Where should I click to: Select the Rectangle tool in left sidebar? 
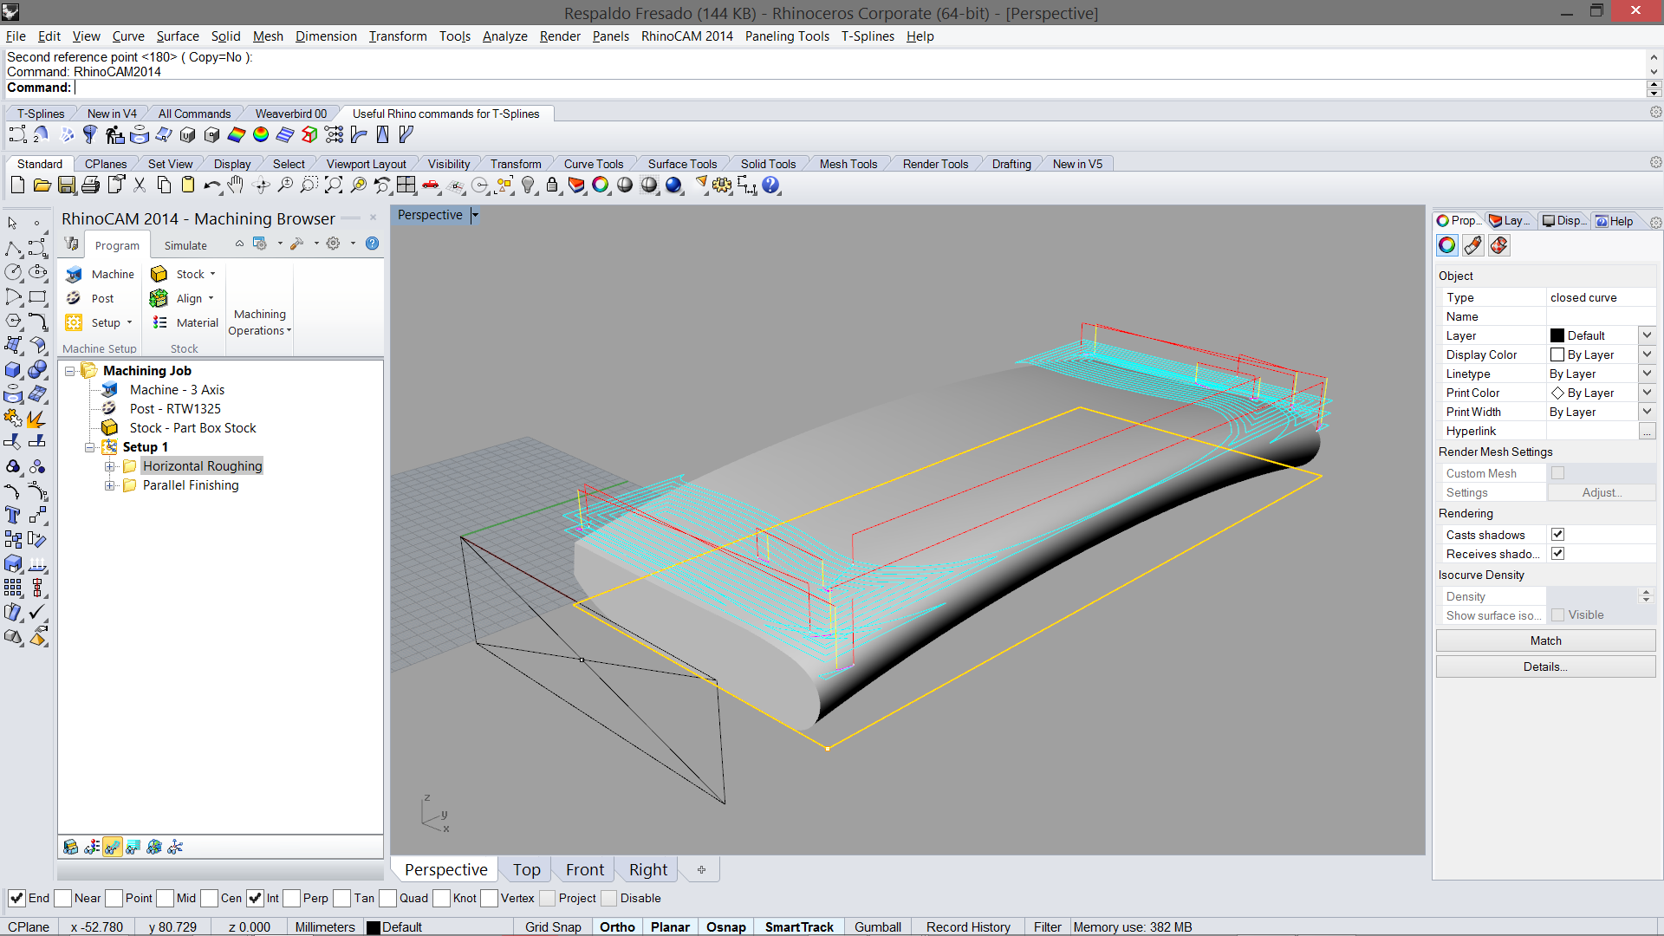pyautogui.click(x=37, y=296)
